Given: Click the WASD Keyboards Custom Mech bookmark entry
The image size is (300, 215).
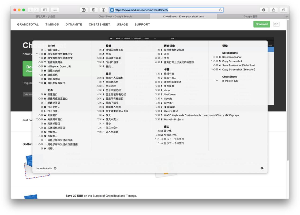Looking at the screenshot, I should pos(201,115).
